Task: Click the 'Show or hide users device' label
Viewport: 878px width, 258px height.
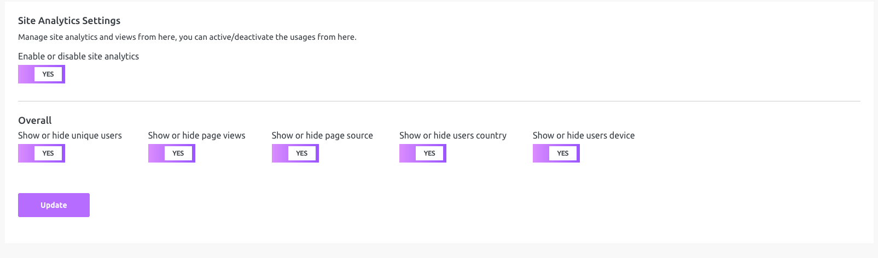Action: (584, 135)
